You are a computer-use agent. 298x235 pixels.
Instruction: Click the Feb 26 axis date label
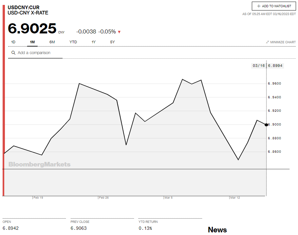(x=104, y=198)
